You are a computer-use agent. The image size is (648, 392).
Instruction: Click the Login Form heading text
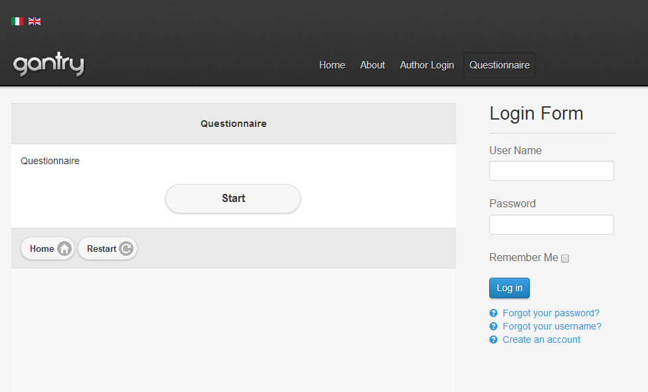[x=536, y=114]
